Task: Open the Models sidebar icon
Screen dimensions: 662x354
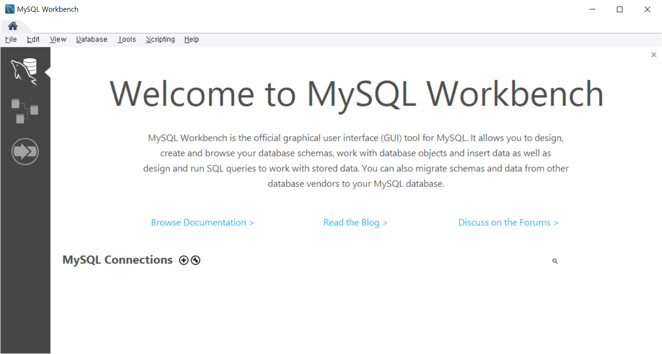Action: pos(24,111)
